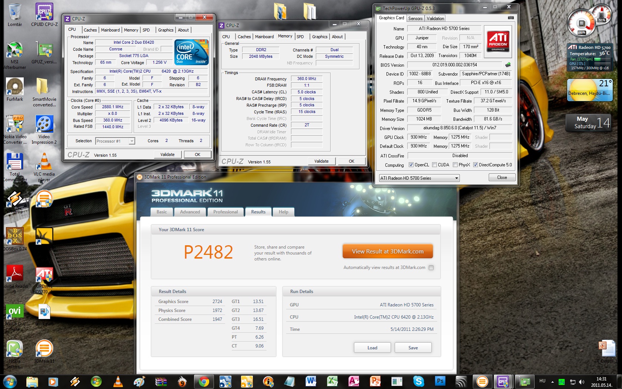
Task: Click the Load button in Run Details
Action: [x=372, y=348]
